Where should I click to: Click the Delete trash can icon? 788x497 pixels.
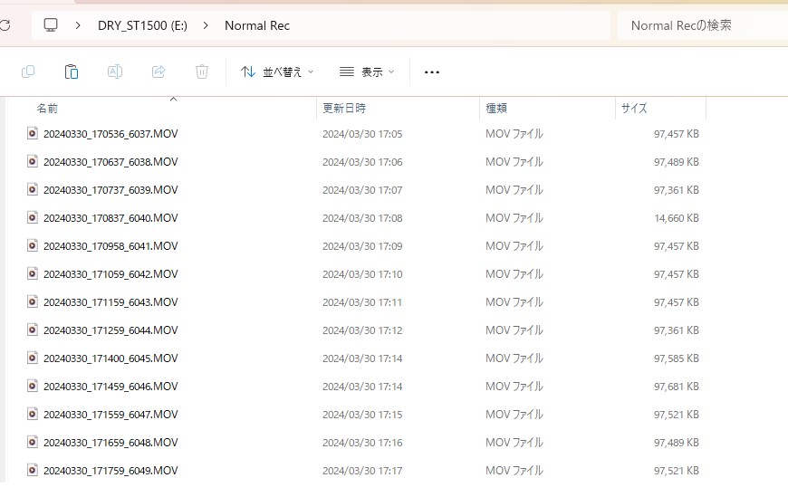click(x=202, y=72)
